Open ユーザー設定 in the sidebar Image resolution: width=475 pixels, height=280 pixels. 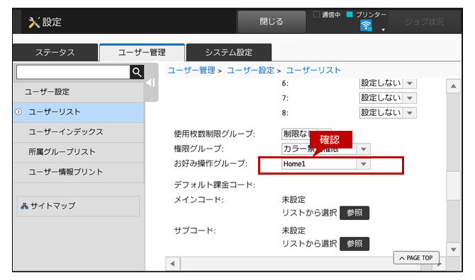coord(78,92)
